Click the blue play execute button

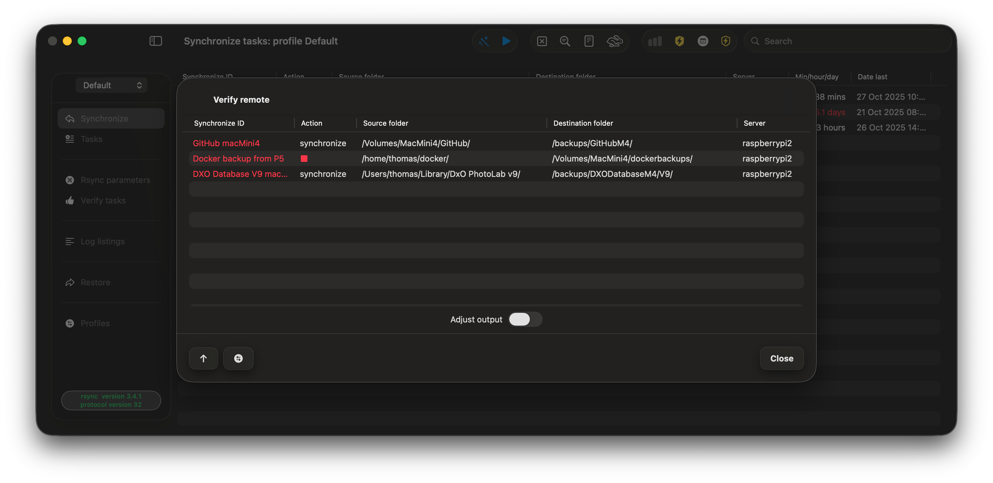(x=506, y=41)
